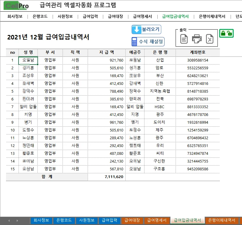242x225 pixels.
Task: Select bank name cell 구조흥
Action: (x=160, y=169)
